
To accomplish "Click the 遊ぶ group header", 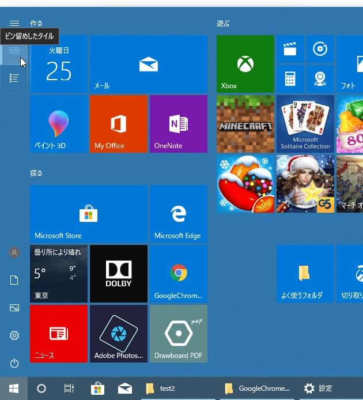I will tap(223, 24).
